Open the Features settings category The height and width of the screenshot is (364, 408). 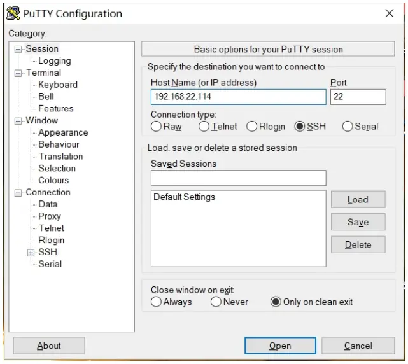pyautogui.click(x=55, y=108)
